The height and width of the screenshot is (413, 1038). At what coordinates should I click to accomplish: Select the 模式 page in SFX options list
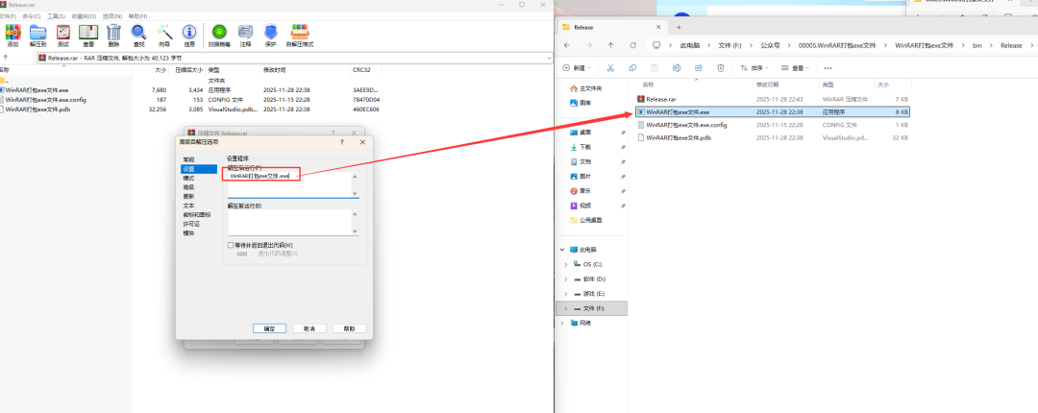point(189,178)
